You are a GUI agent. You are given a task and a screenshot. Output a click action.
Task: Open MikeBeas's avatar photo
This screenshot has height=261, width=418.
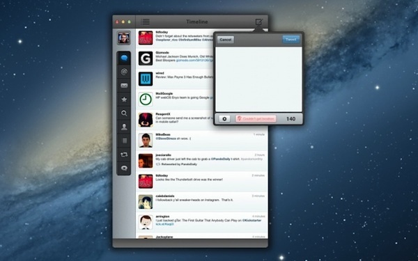coord(146,141)
